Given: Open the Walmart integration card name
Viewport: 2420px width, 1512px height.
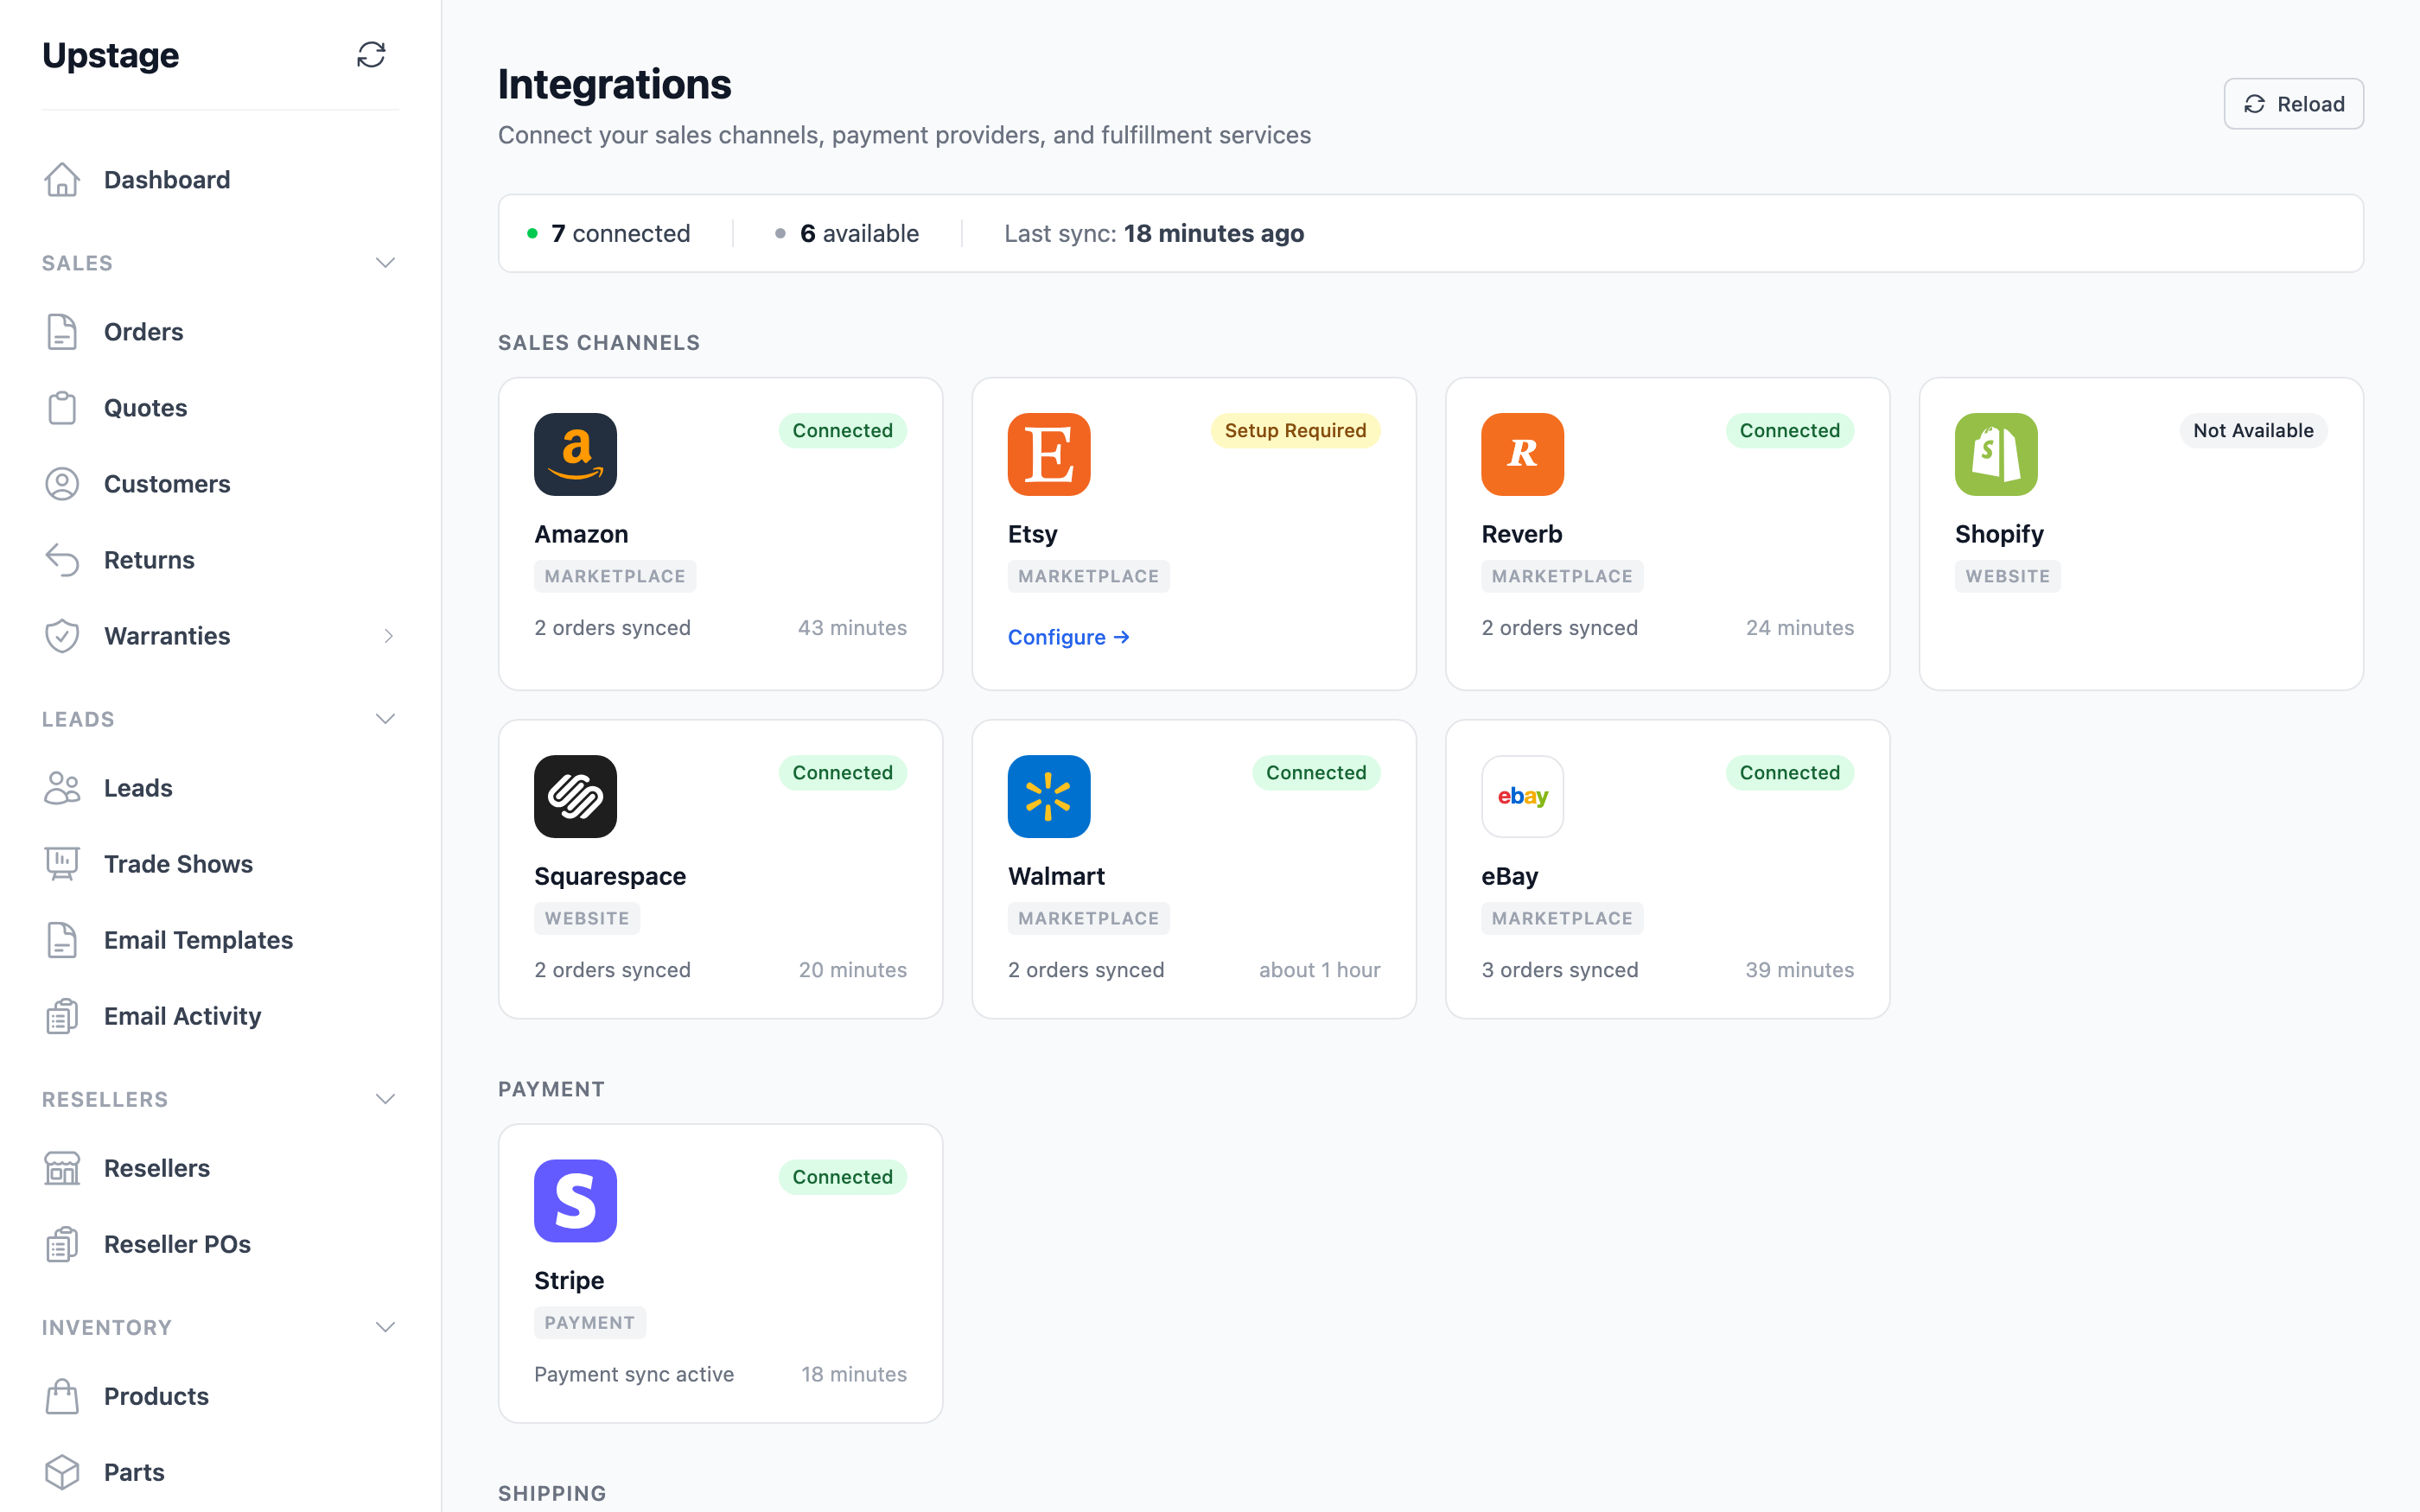Looking at the screenshot, I should [x=1056, y=876].
